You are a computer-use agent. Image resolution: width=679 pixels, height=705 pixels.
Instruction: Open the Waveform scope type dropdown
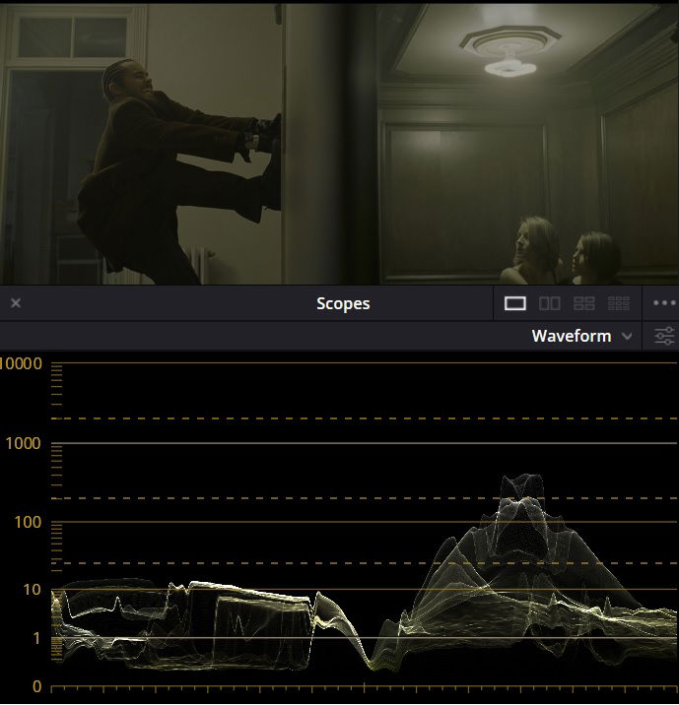(581, 336)
